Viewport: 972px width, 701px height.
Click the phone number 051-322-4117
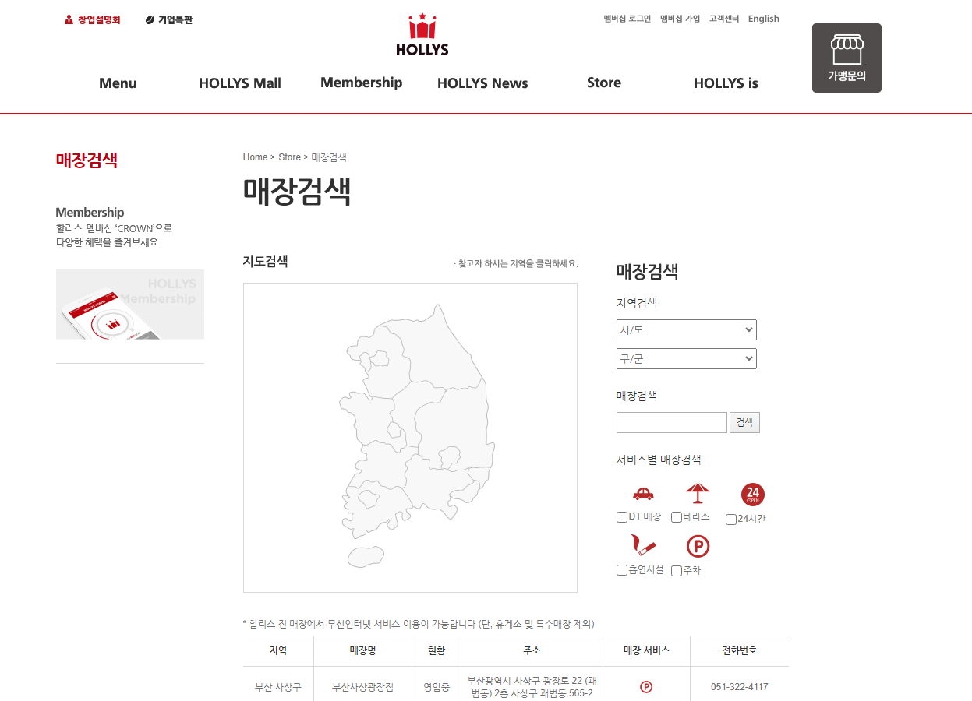[740, 687]
